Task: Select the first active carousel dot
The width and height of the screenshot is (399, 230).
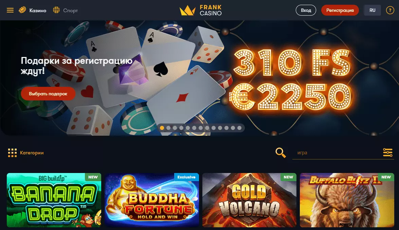Action: pyautogui.click(x=162, y=128)
